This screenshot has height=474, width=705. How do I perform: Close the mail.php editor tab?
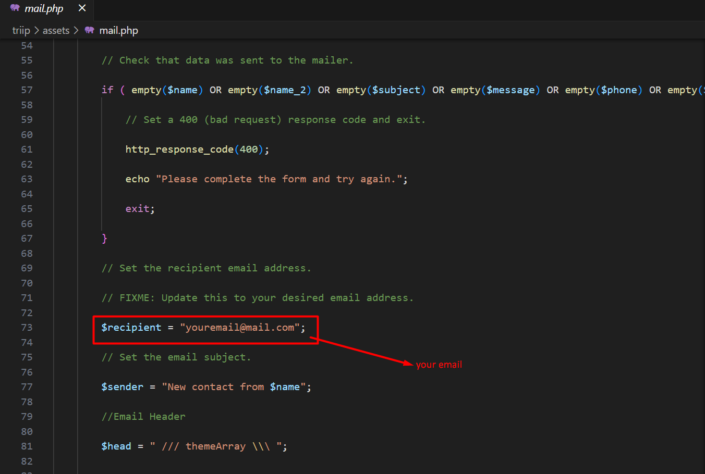82,8
